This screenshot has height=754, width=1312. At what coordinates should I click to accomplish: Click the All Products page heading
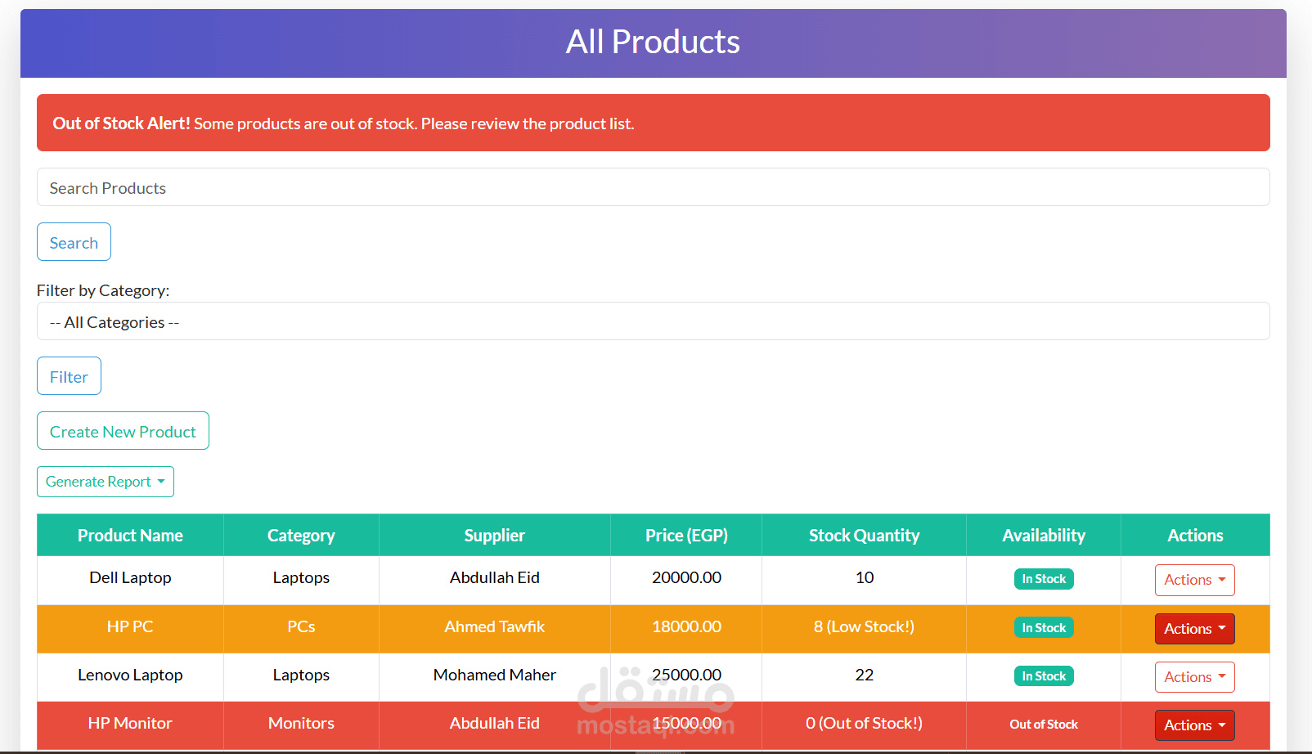click(x=653, y=42)
